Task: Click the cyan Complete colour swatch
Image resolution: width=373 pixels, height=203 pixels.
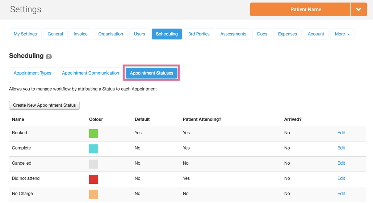Action: coord(93,149)
